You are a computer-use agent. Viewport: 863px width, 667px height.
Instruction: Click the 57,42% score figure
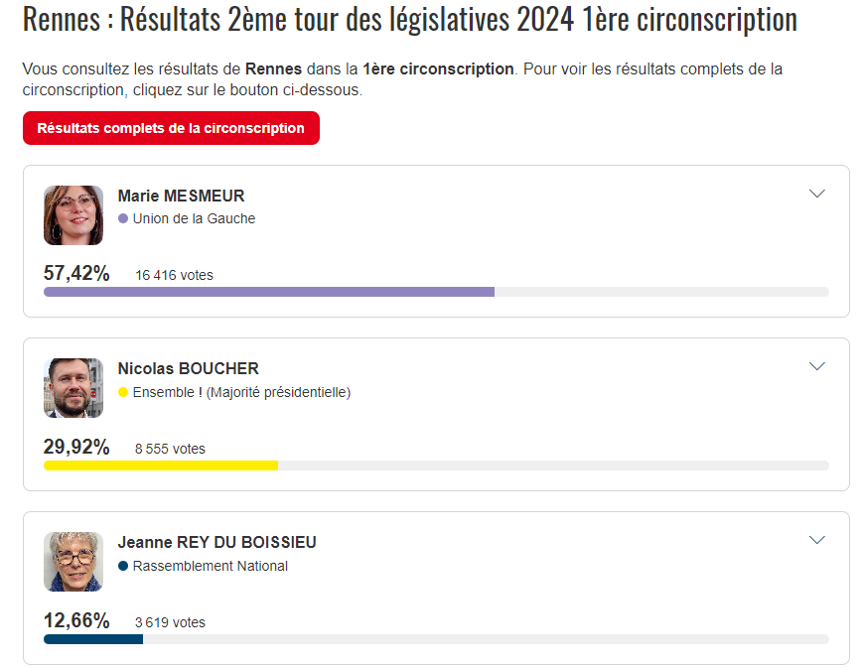tap(76, 273)
